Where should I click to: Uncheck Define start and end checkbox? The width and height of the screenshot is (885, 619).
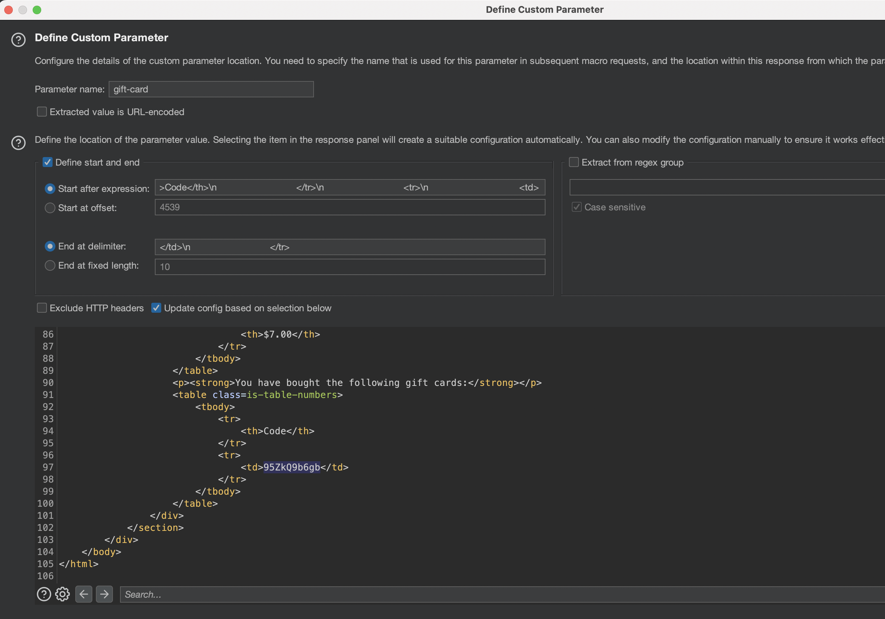click(x=48, y=162)
